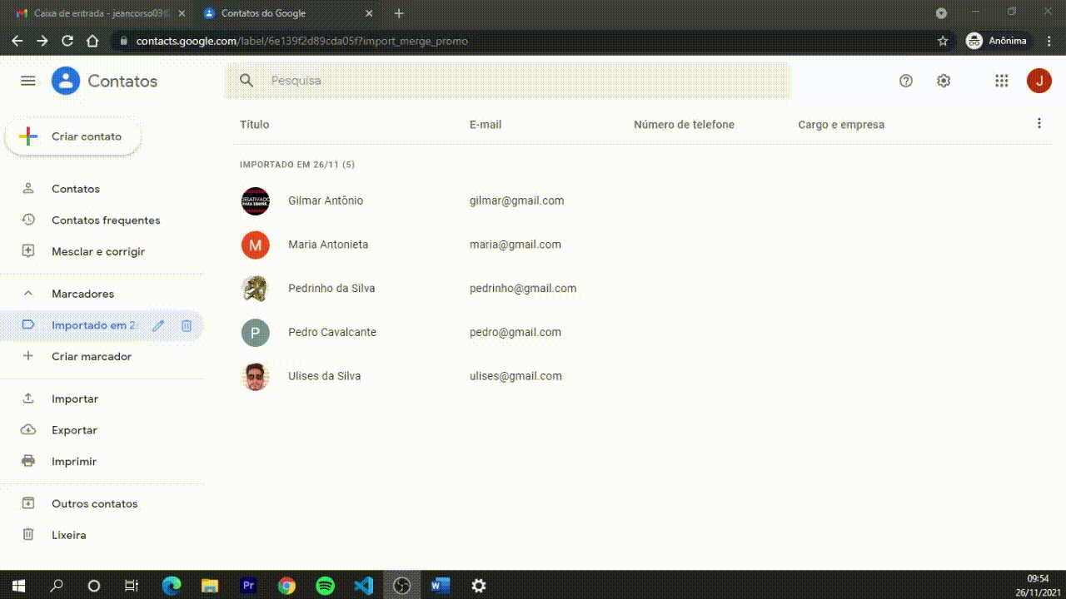Viewport: 1066px width, 599px height.
Task: Open a new browser tab
Action: [x=399, y=13]
